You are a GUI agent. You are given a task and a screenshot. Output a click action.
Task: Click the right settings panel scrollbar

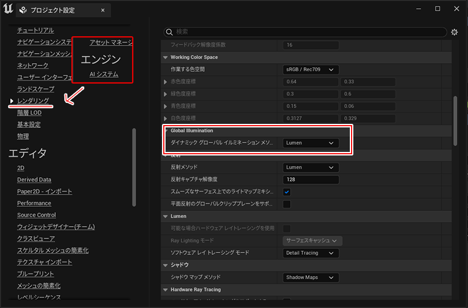click(x=455, y=111)
